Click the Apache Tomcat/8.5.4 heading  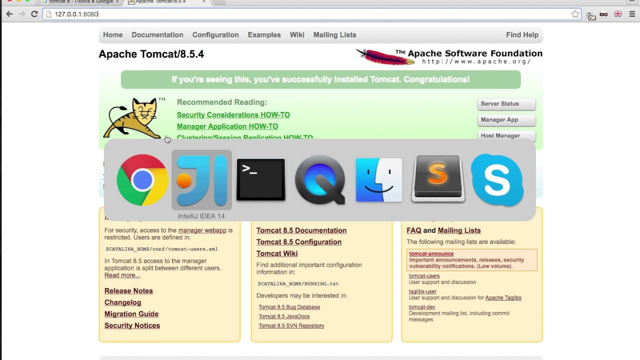[151, 54]
